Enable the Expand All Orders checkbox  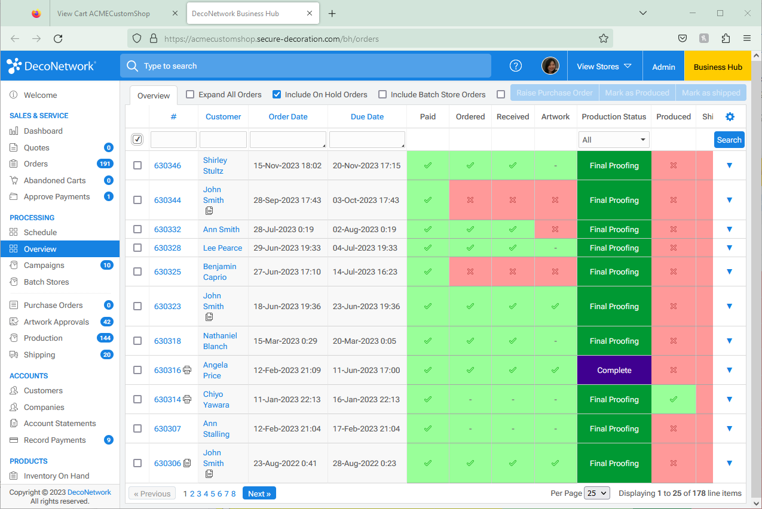click(190, 94)
